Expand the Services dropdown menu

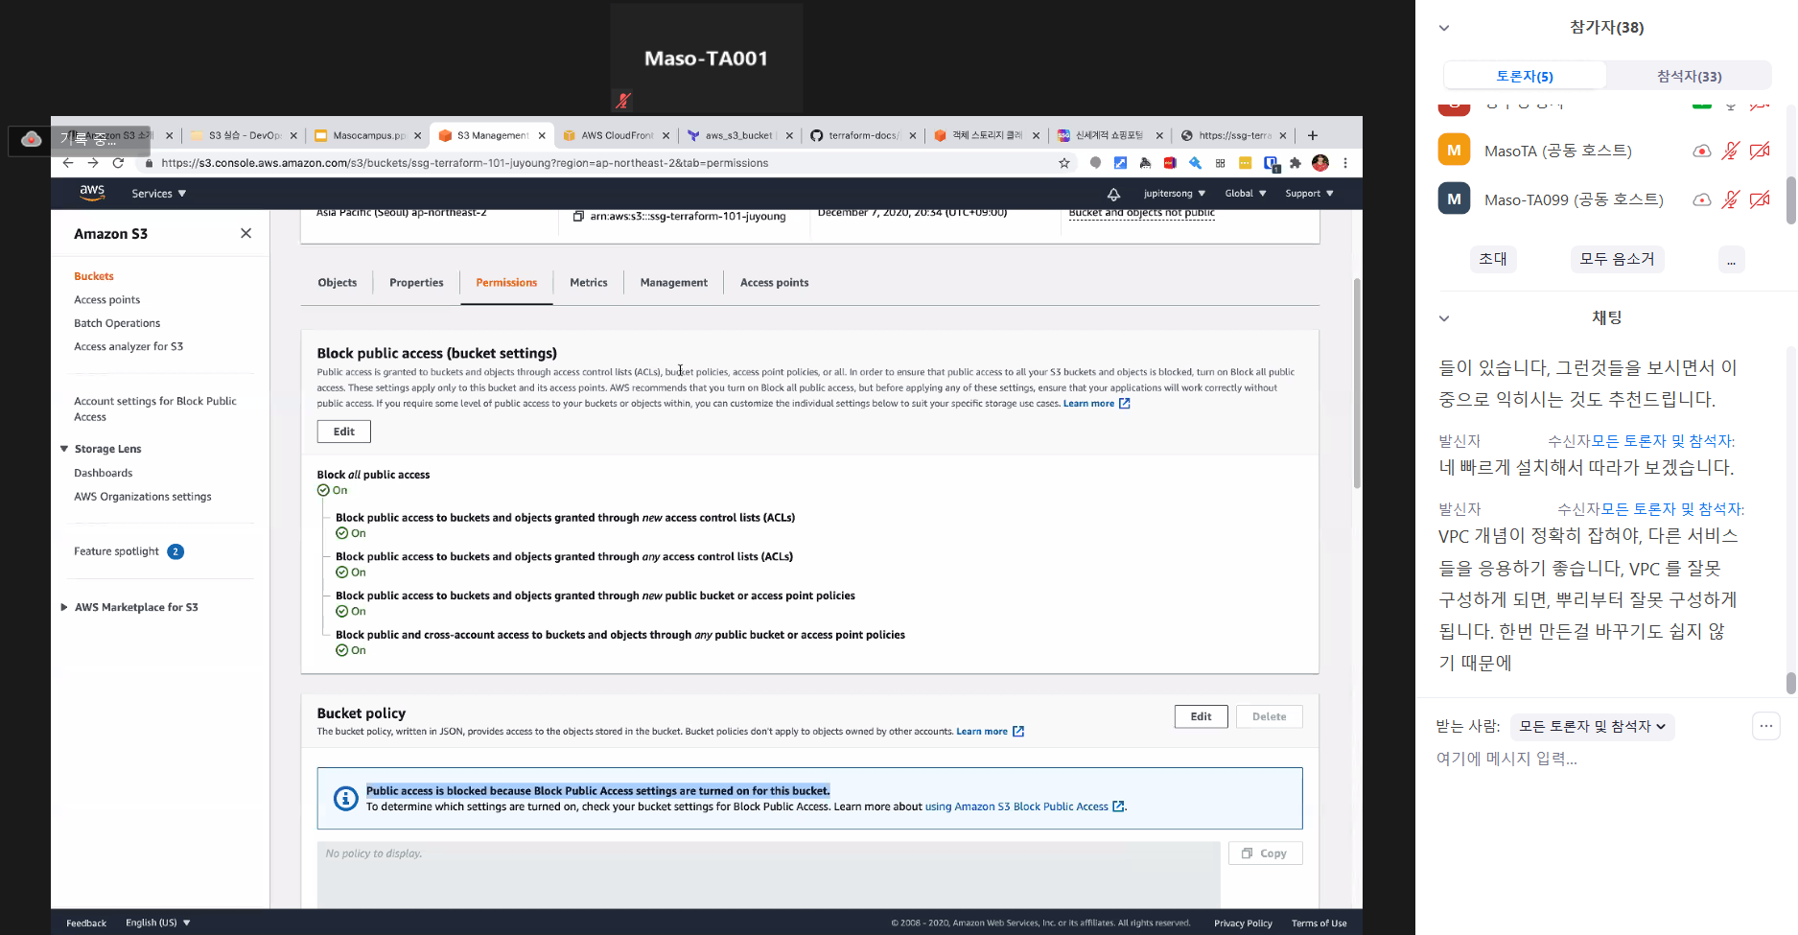pos(158,194)
